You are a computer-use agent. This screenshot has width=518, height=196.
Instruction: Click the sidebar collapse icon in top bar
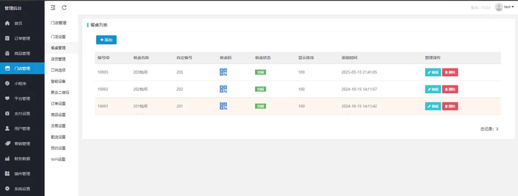pos(53,8)
